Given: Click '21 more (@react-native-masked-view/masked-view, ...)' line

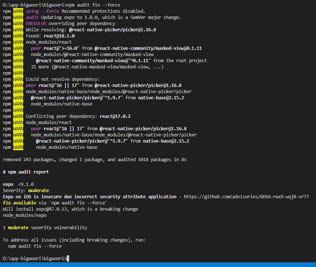Looking at the screenshot, I should click(x=97, y=67).
